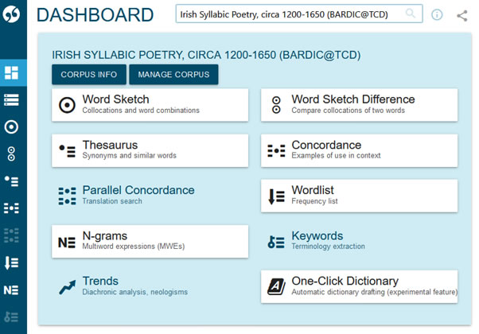Click the N-grams card's NE icon
This screenshot has height=334, width=479.
67,243
